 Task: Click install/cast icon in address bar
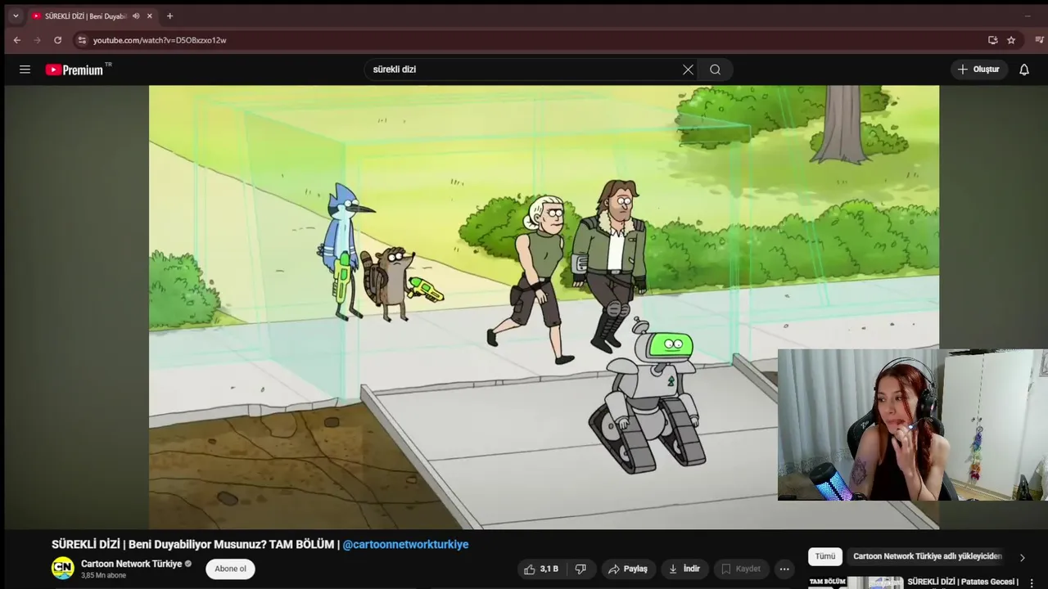pyautogui.click(x=992, y=40)
